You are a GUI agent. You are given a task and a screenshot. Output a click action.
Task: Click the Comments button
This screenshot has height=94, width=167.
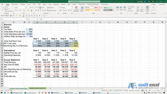tap(162, 4)
